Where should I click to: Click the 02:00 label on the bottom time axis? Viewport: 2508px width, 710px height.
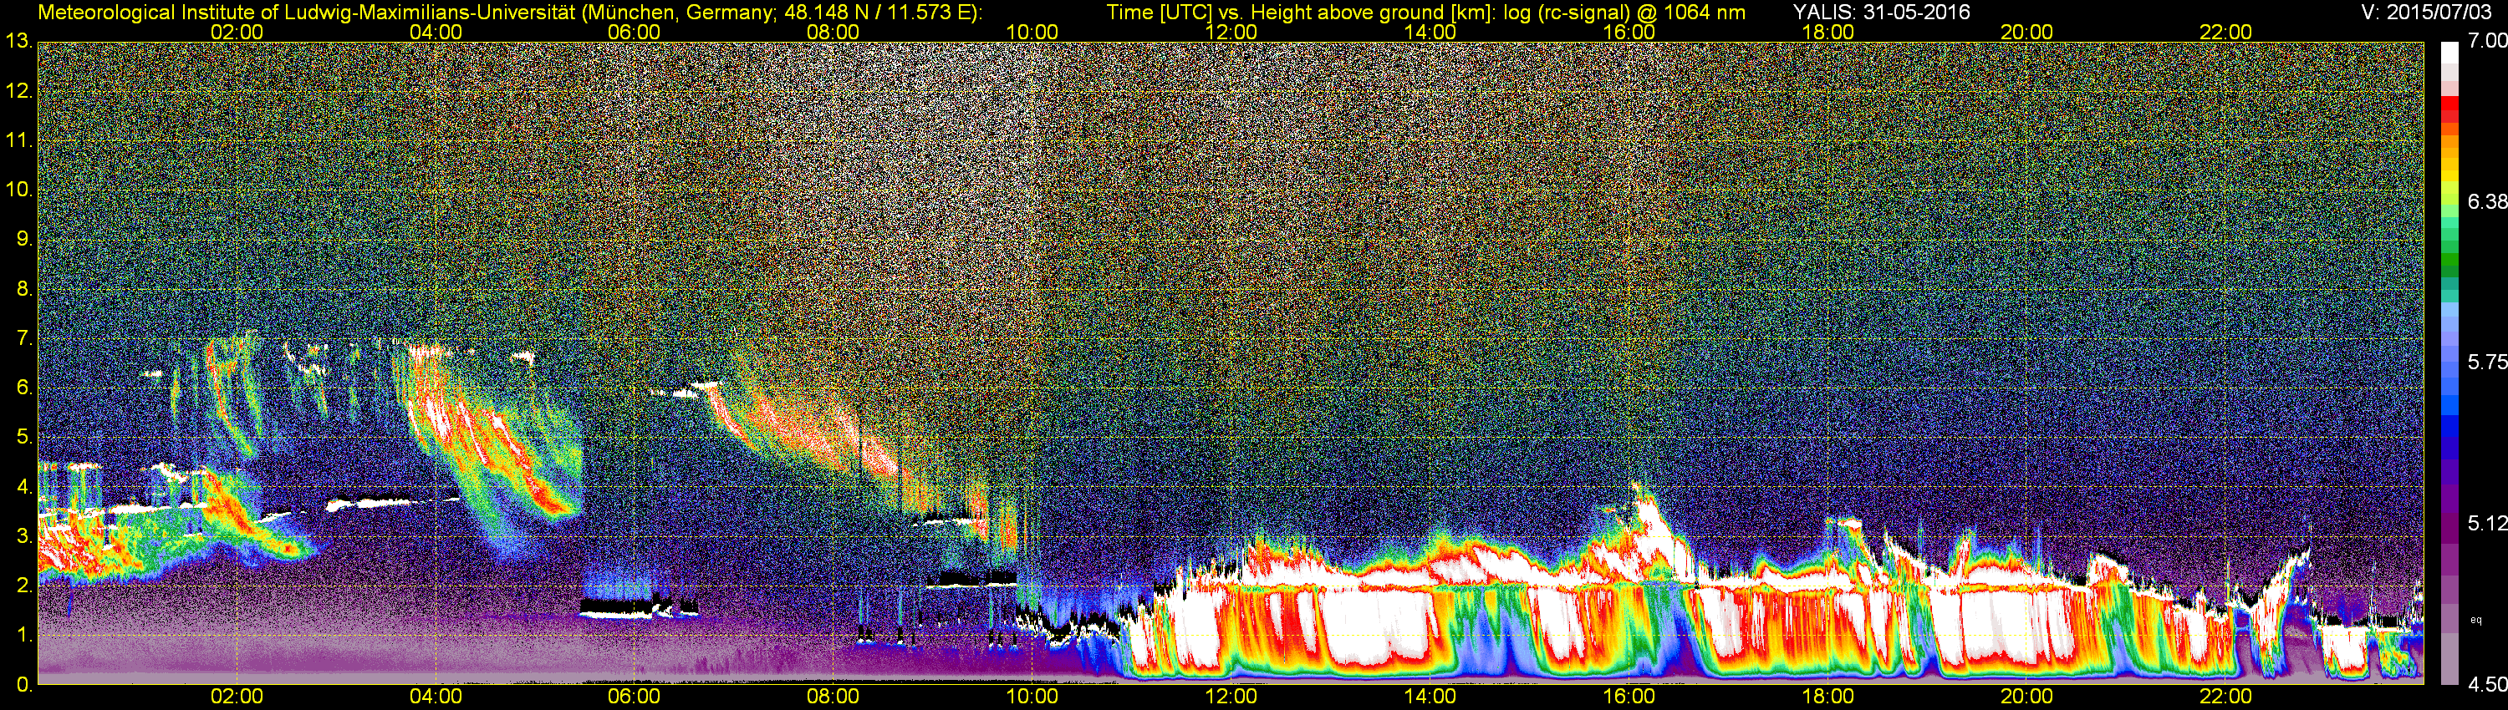pyautogui.click(x=237, y=697)
